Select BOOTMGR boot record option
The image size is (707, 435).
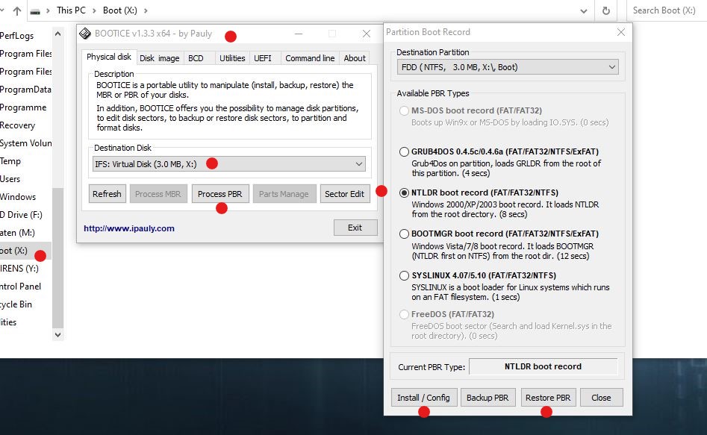404,234
